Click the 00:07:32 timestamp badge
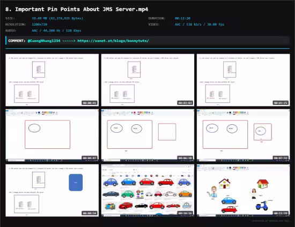The image size is (295, 227). coord(281,158)
